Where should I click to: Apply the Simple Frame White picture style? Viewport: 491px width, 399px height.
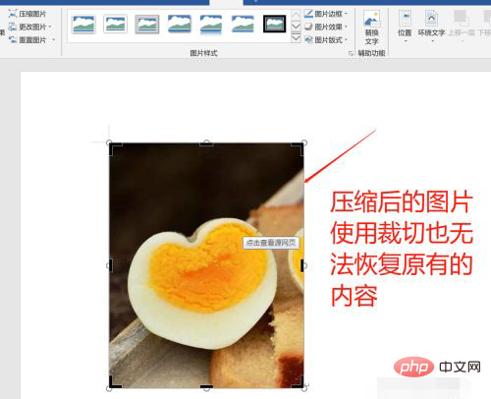coord(83,25)
